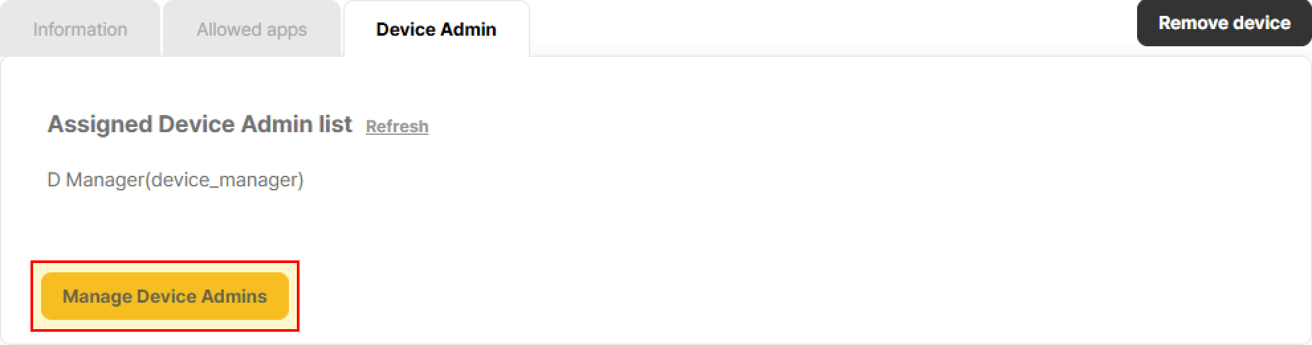
Task: Show the Allowed apps list
Action: 252,29
